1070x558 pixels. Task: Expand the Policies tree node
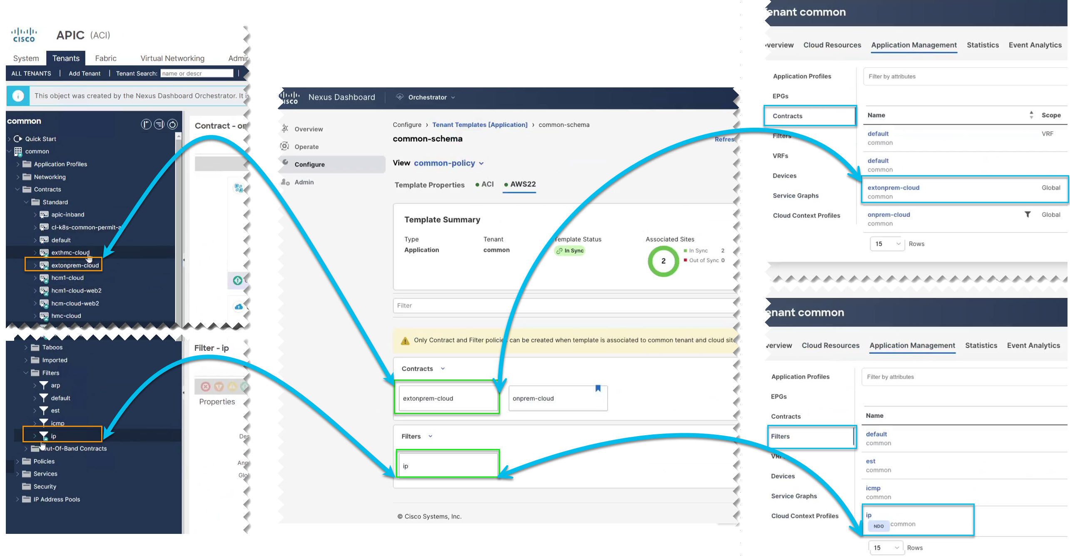tap(17, 461)
